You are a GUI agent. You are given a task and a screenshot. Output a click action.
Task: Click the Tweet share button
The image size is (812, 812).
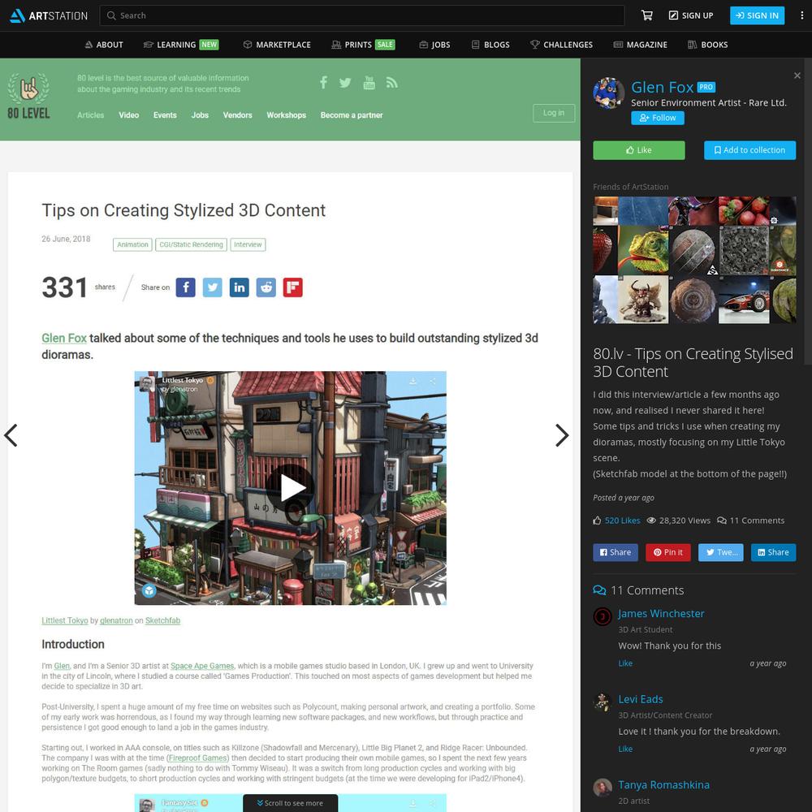coord(721,552)
